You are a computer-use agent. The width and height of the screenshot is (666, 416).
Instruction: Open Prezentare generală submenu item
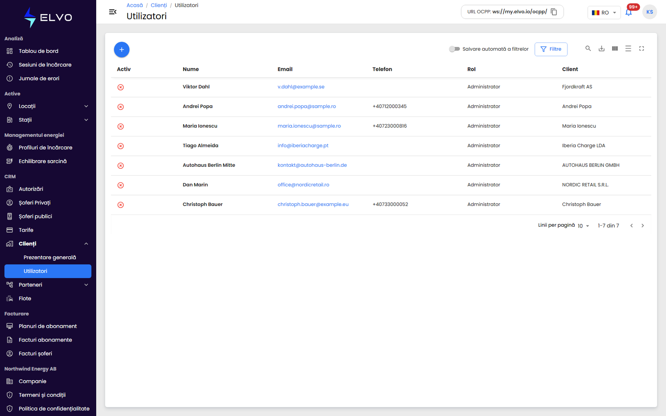(x=50, y=258)
